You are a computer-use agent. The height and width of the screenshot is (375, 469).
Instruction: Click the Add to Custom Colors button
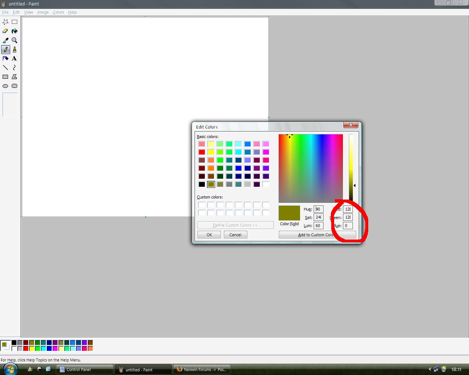[x=317, y=235]
